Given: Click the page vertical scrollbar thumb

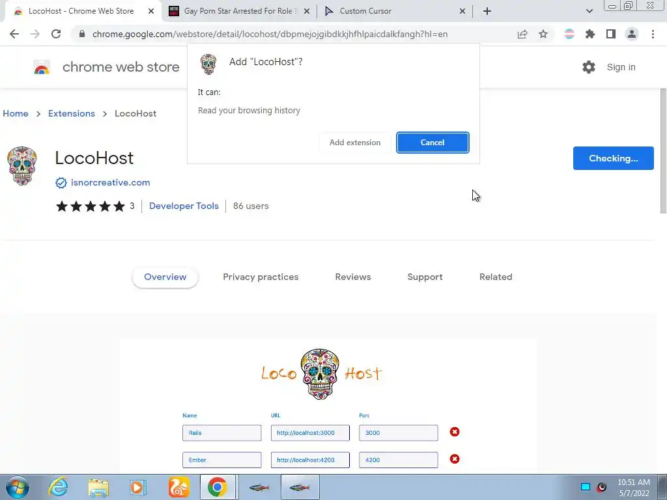Looking at the screenshot, I should tap(663, 151).
